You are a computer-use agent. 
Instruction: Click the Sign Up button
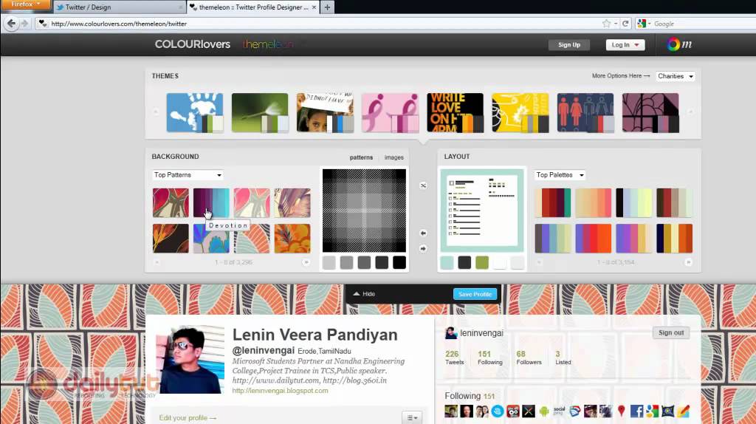tap(569, 45)
